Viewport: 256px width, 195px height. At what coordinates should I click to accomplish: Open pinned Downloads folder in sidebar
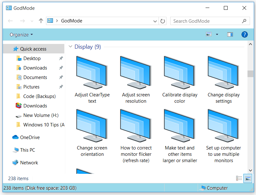coord(35,68)
